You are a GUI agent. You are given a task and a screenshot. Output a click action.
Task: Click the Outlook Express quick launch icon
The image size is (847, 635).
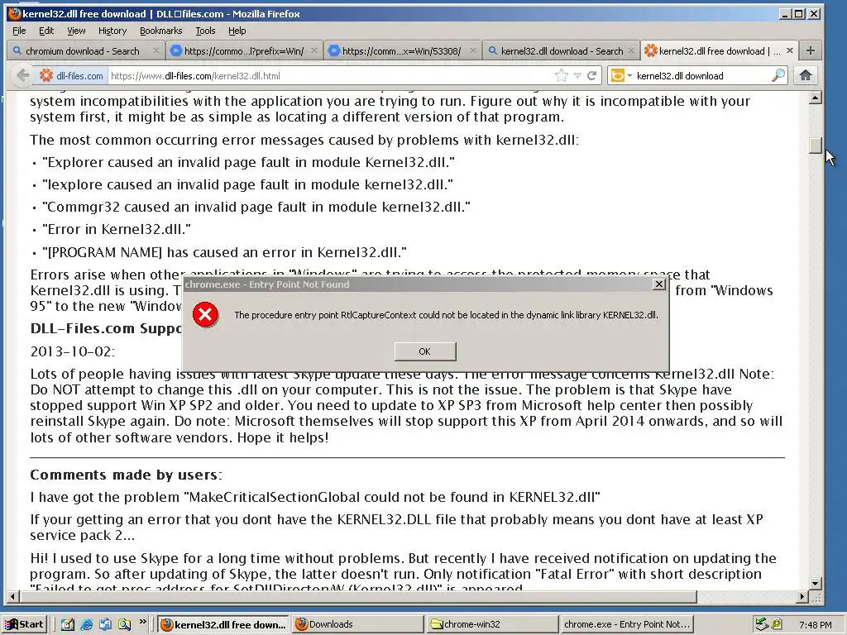click(x=106, y=624)
